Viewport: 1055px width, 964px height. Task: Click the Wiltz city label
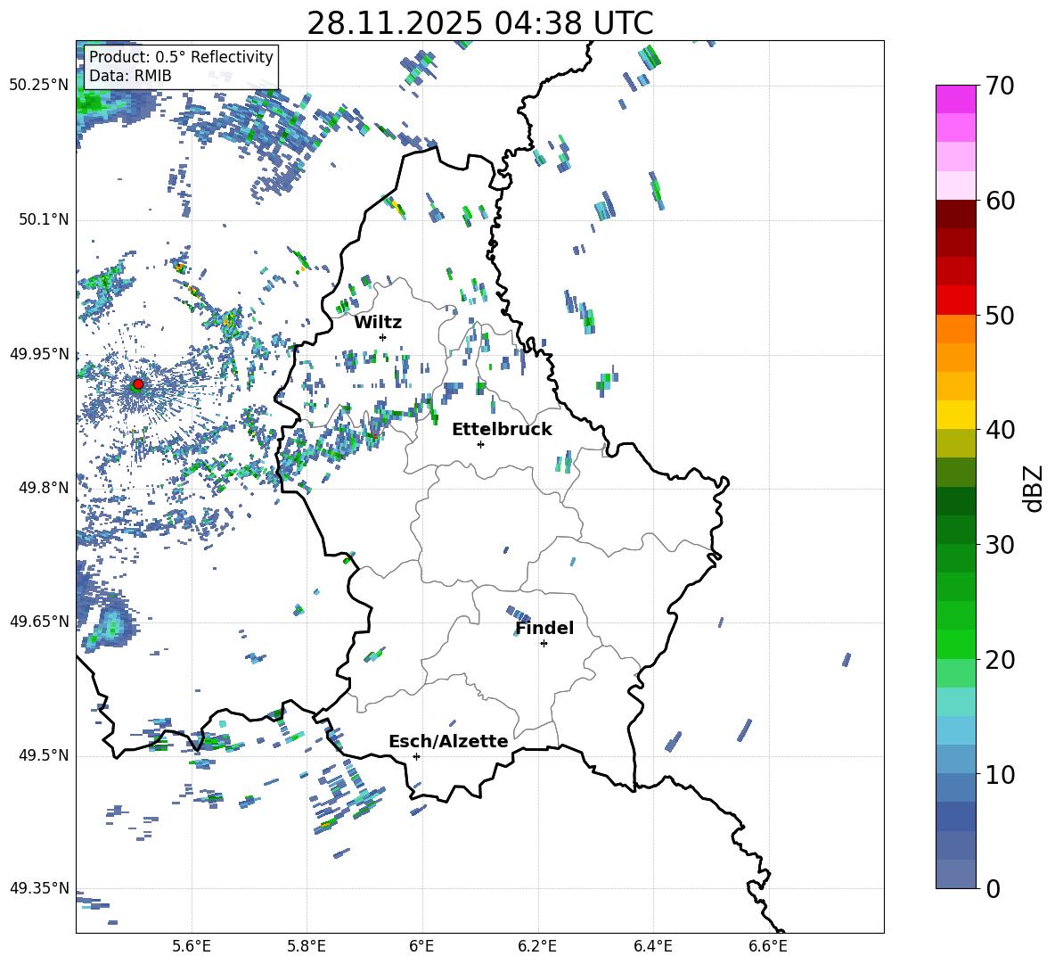(x=378, y=323)
